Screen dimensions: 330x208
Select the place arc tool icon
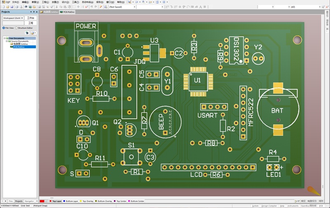[188, 7]
